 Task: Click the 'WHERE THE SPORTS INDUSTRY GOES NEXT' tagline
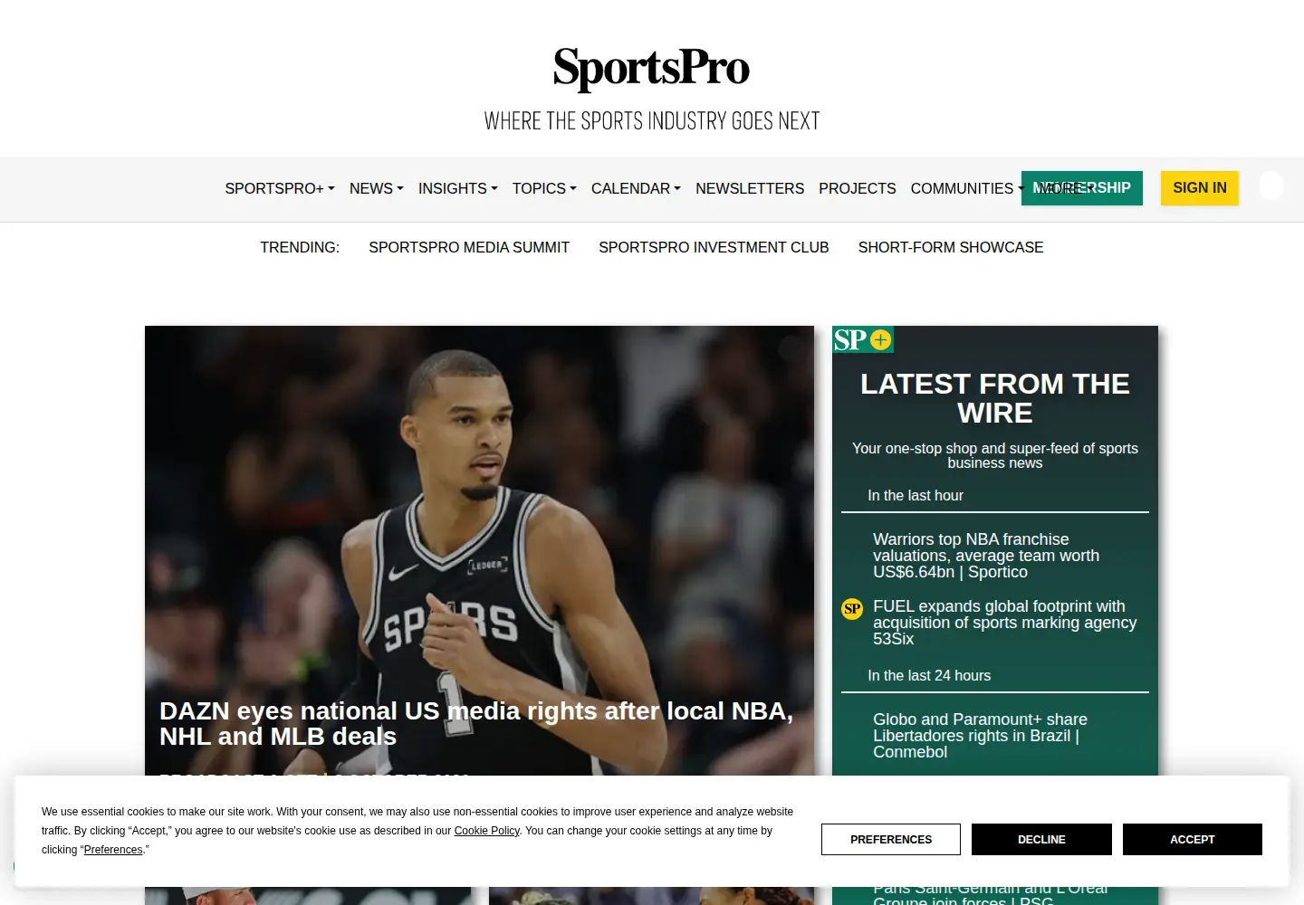click(652, 121)
